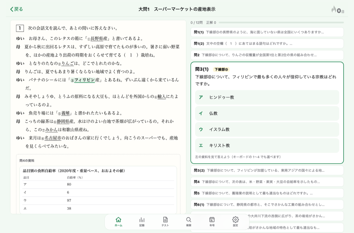Click table row イ with value 6
This screenshot has width=354, height=233.
tap(98, 193)
